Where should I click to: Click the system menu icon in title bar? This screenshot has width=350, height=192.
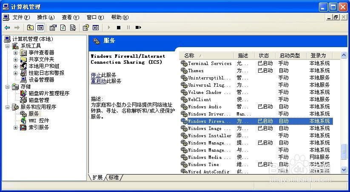tap(6, 7)
